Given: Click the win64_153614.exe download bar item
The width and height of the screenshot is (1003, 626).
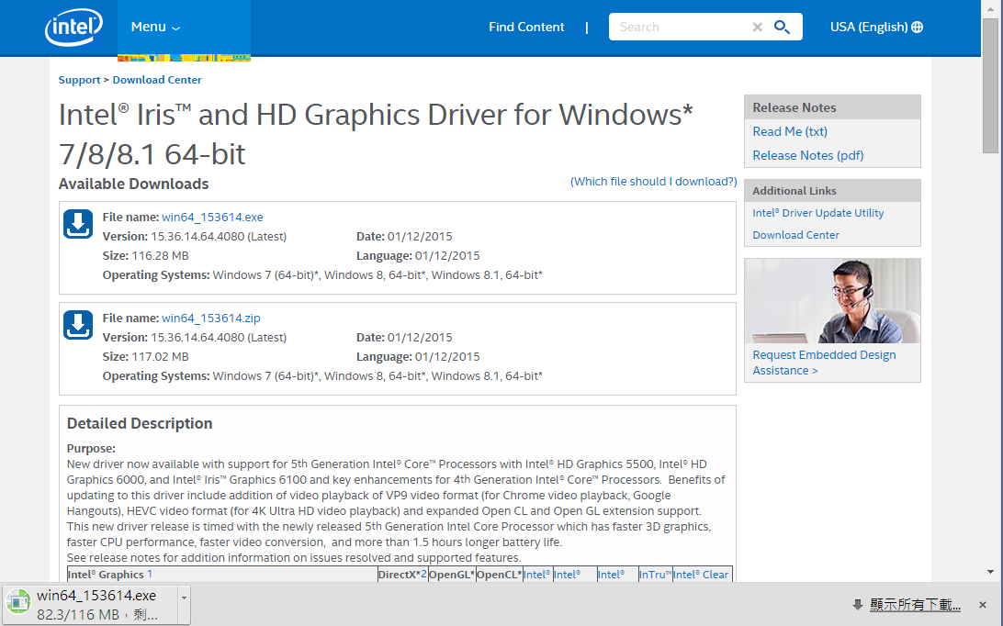Looking at the screenshot, I should [x=96, y=604].
